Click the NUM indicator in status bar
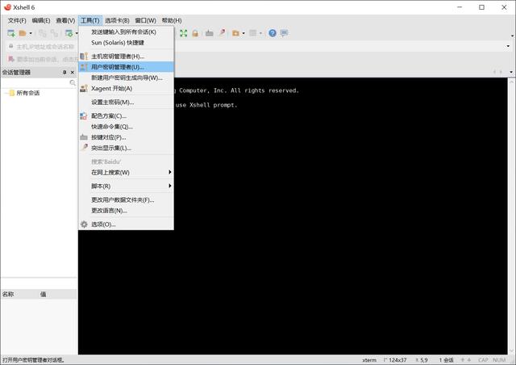 point(499,360)
